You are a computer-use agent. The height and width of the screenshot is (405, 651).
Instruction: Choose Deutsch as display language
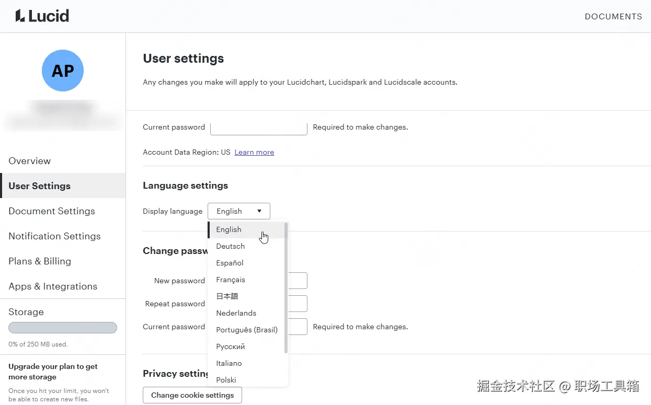[x=231, y=246]
